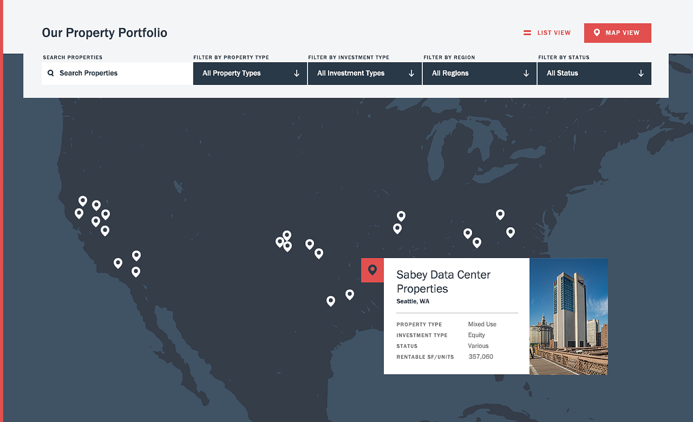Click the western pin of the Texas pair
The image size is (693, 422).
click(x=330, y=301)
